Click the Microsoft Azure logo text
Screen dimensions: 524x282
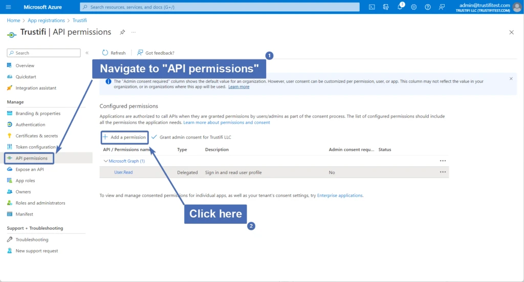(42, 7)
